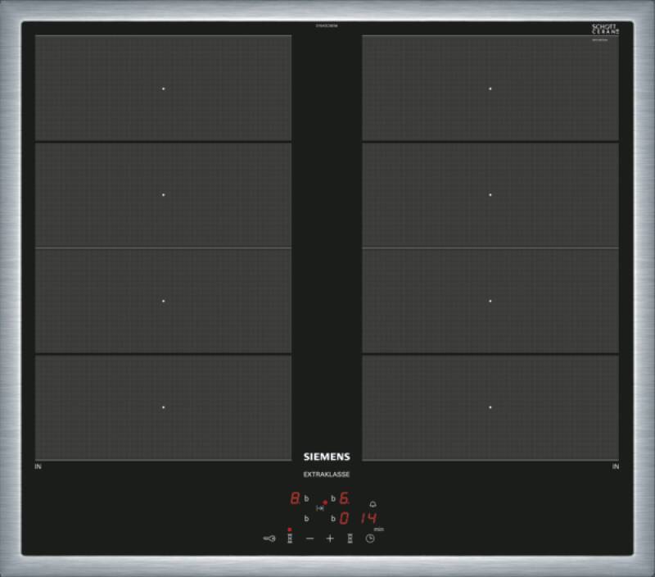The width and height of the screenshot is (655, 577).
Task: Tap the minus symbol to lower power
Action: tap(309, 538)
